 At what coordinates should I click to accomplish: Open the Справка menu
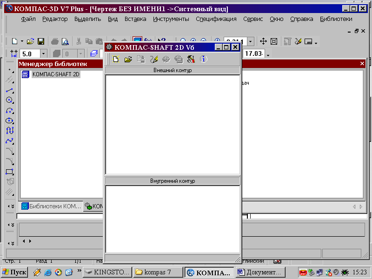301,19
